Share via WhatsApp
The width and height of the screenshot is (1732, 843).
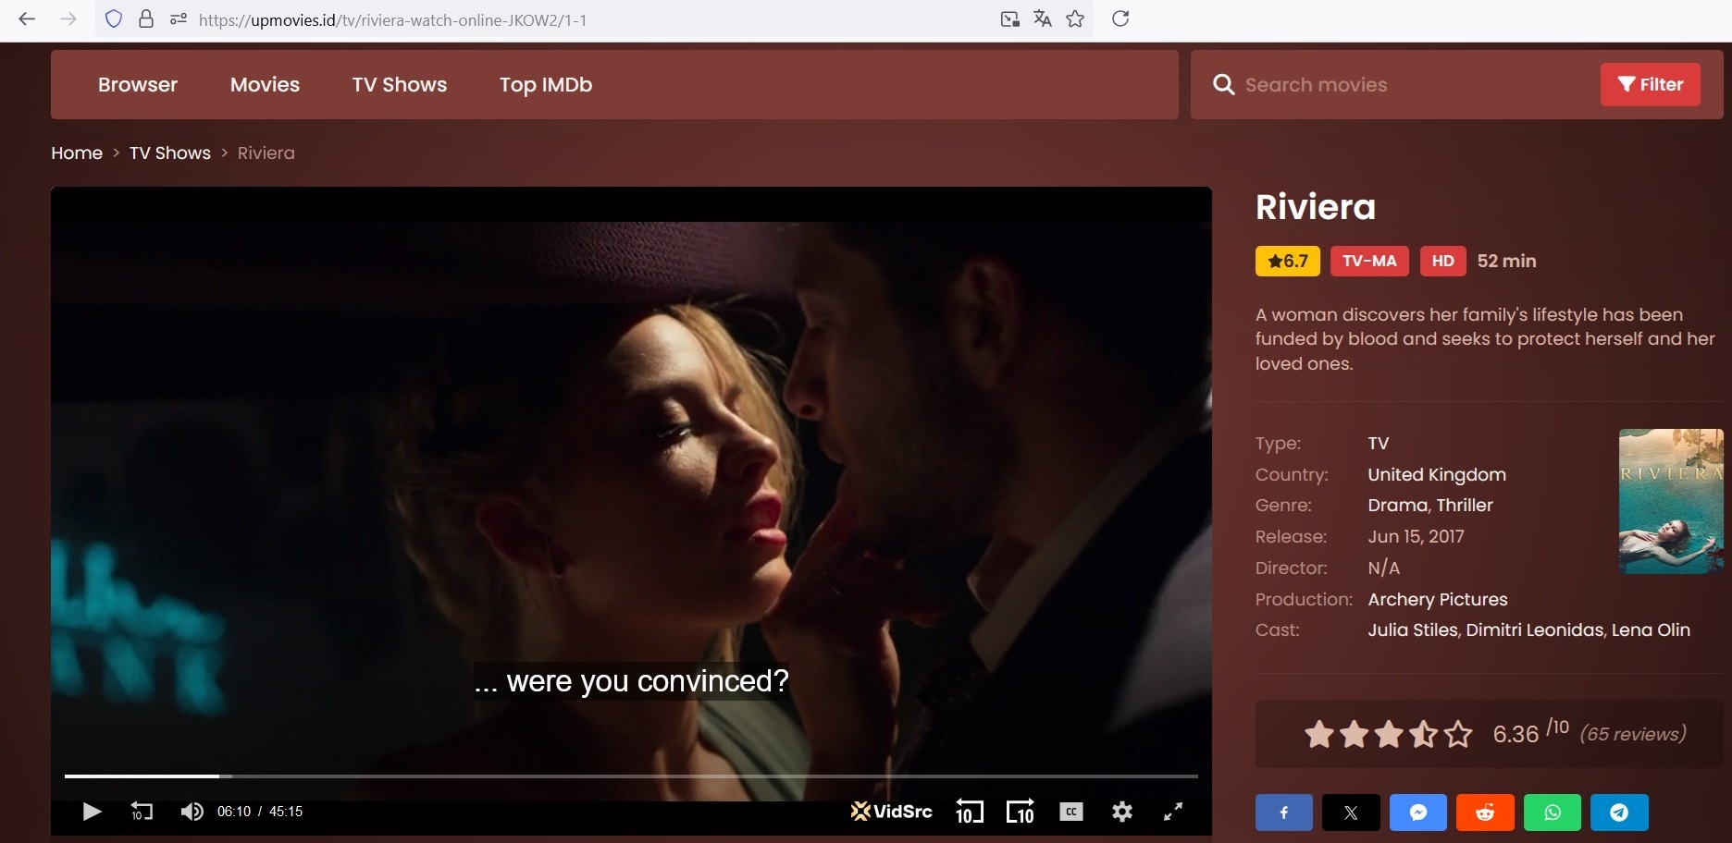pos(1553,812)
